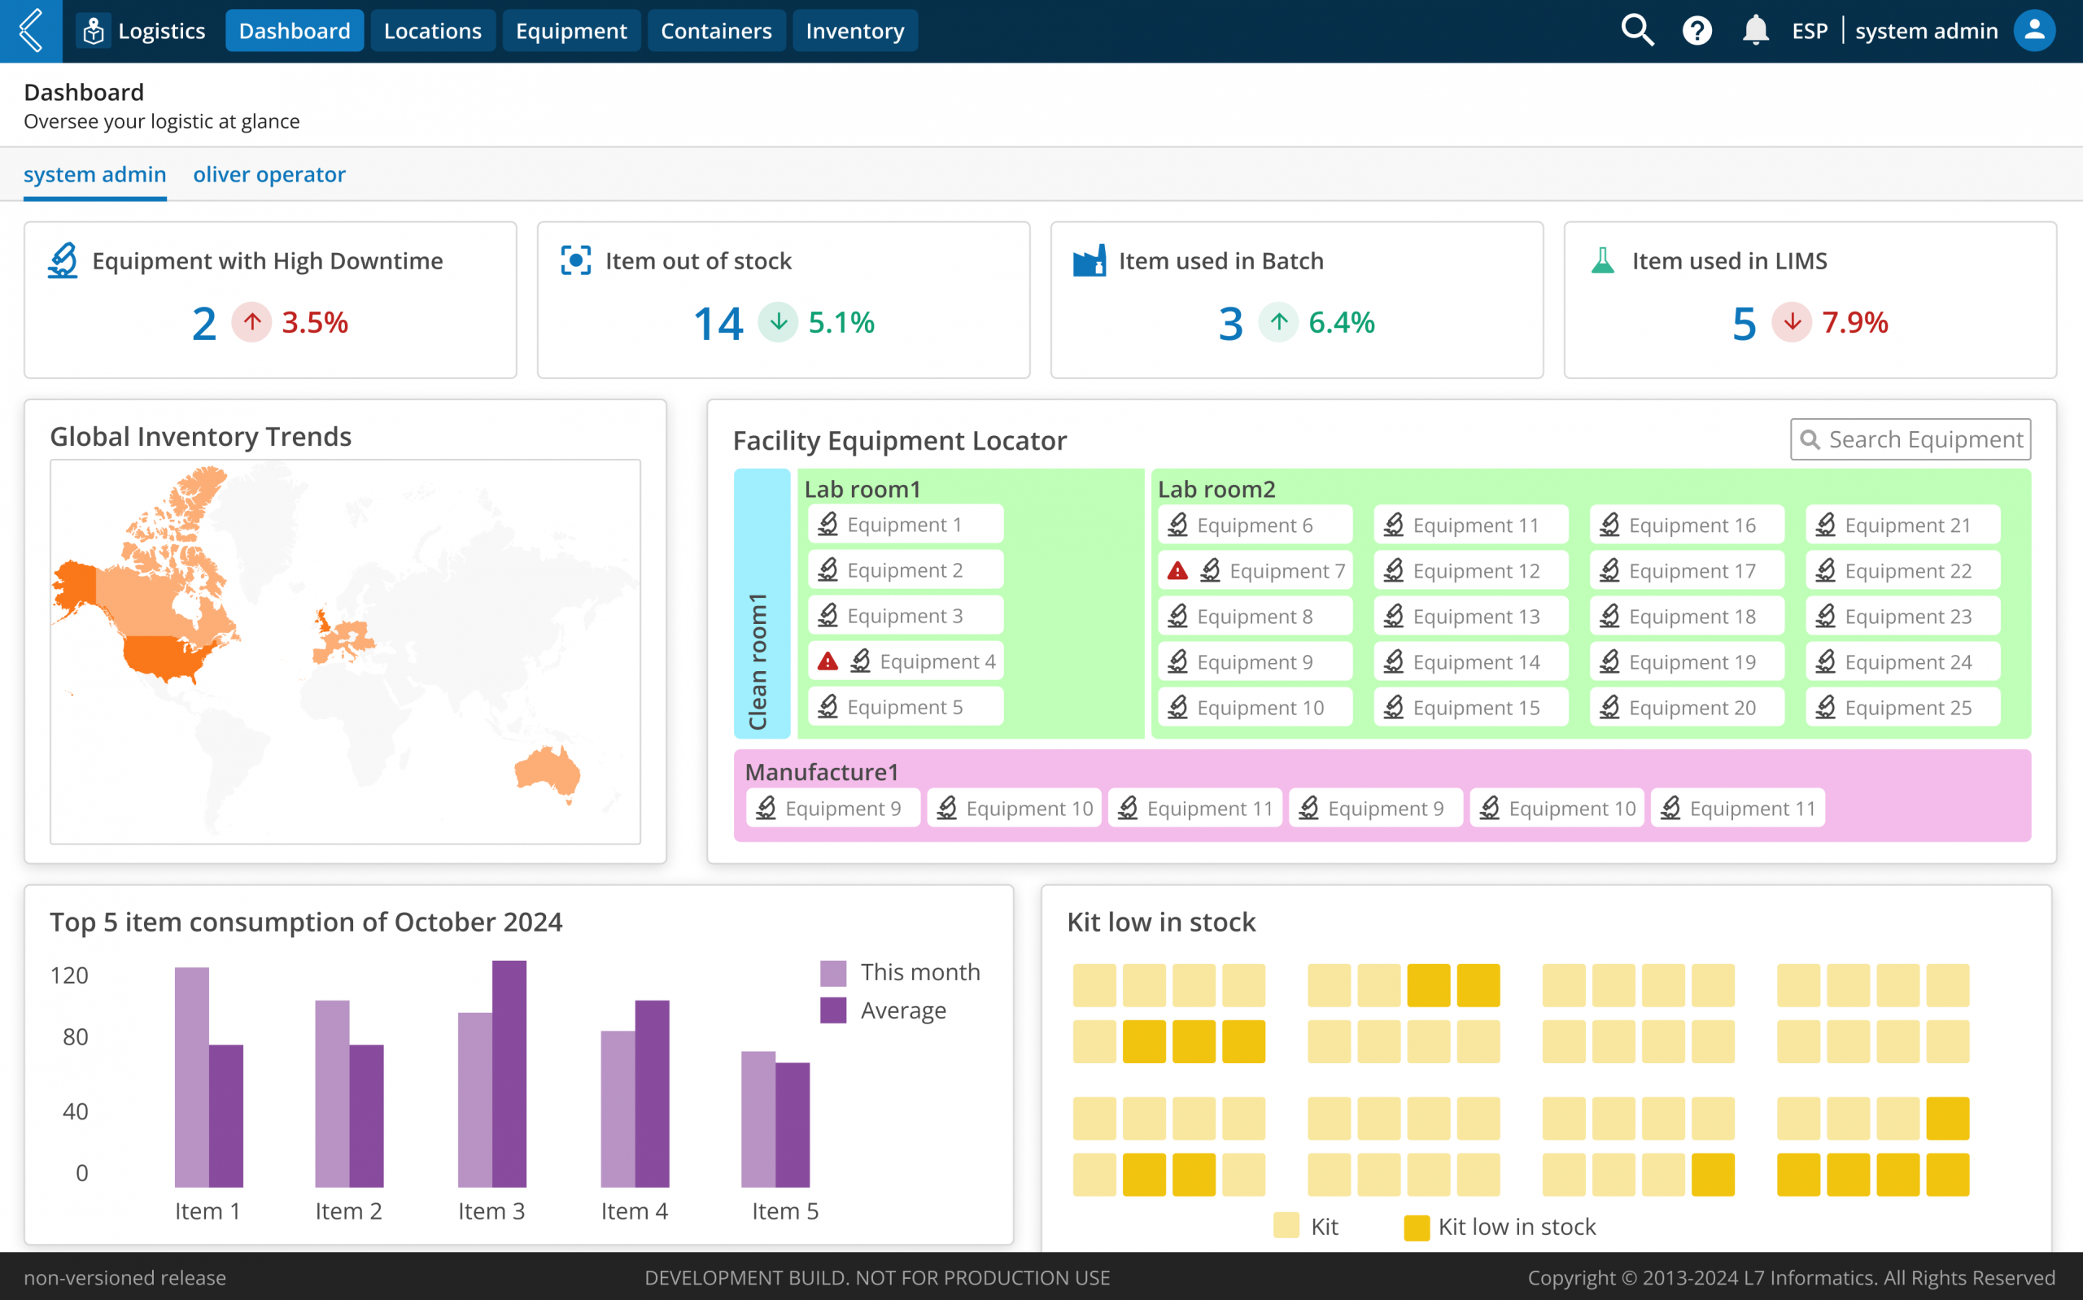Open the help question mark icon

click(1697, 31)
